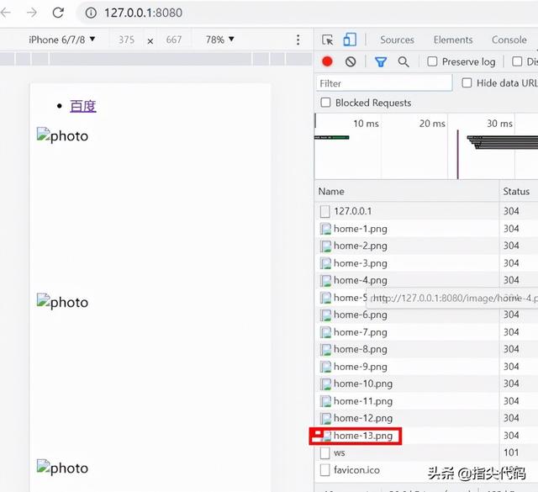The width and height of the screenshot is (538, 492).
Task: Toggle the network filter funnel icon
Action: coord(381,62)
